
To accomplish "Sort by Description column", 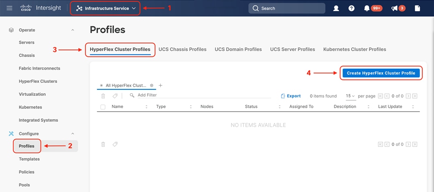I will pyautogui.click(x=368, y=107).
